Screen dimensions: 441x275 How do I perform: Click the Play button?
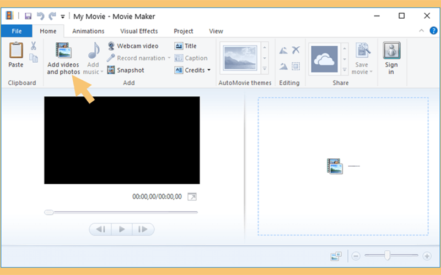click(x=122, y=229)
